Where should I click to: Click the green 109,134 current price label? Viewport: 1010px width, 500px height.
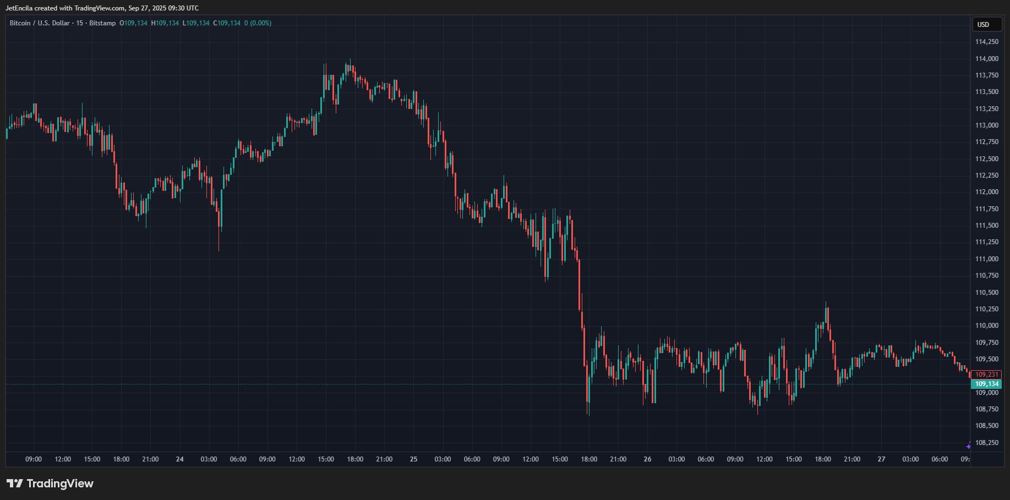coord(986,384)
